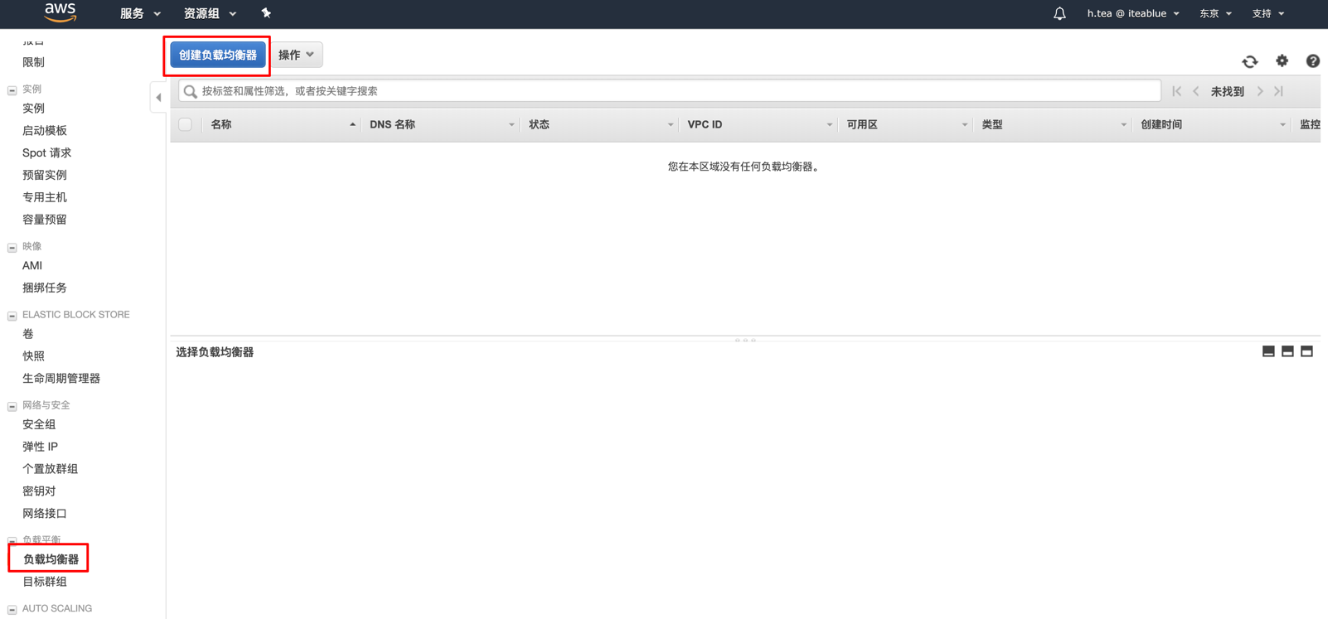The width and height of the screenshot is (1328, 619).
Task: Open the 服务 services menu
Action: pos(139,13)
